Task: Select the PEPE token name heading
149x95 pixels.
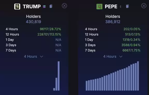Action: [111, 6]
